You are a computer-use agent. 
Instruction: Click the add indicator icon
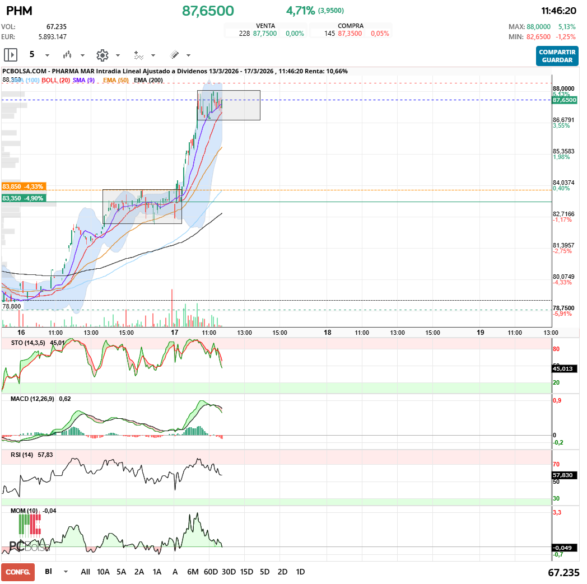(x=138, y=55)
